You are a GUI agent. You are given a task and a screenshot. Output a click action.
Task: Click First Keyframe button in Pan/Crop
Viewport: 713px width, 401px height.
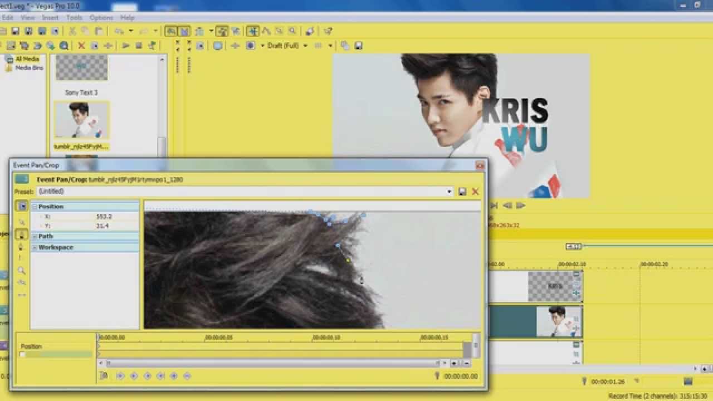120,376
